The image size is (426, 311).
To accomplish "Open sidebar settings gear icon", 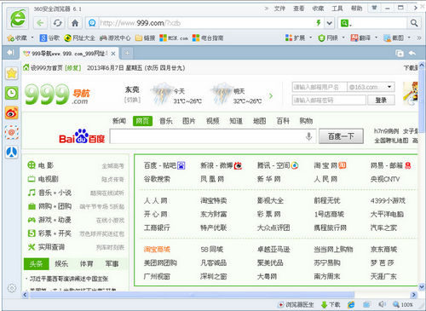I will pyautogui.click(x=12, y=288).
